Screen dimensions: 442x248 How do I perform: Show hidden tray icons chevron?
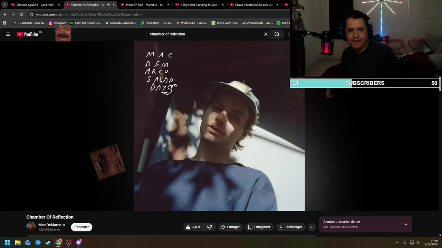tap(397, 242)
